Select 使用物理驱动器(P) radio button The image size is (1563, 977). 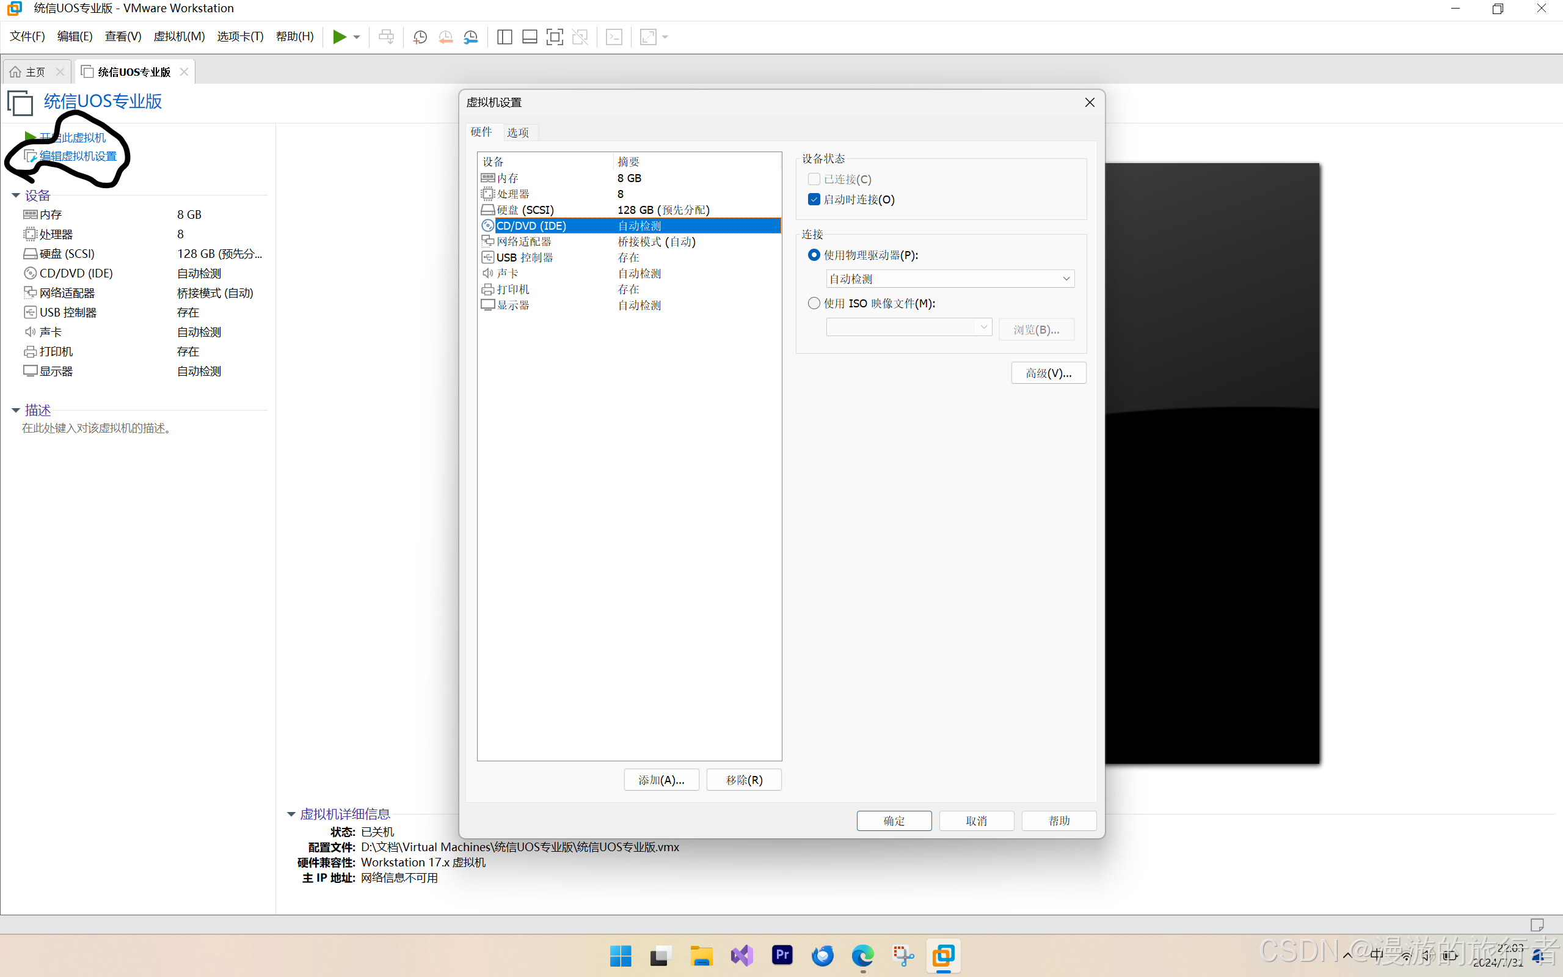click(x=814, y=255)
